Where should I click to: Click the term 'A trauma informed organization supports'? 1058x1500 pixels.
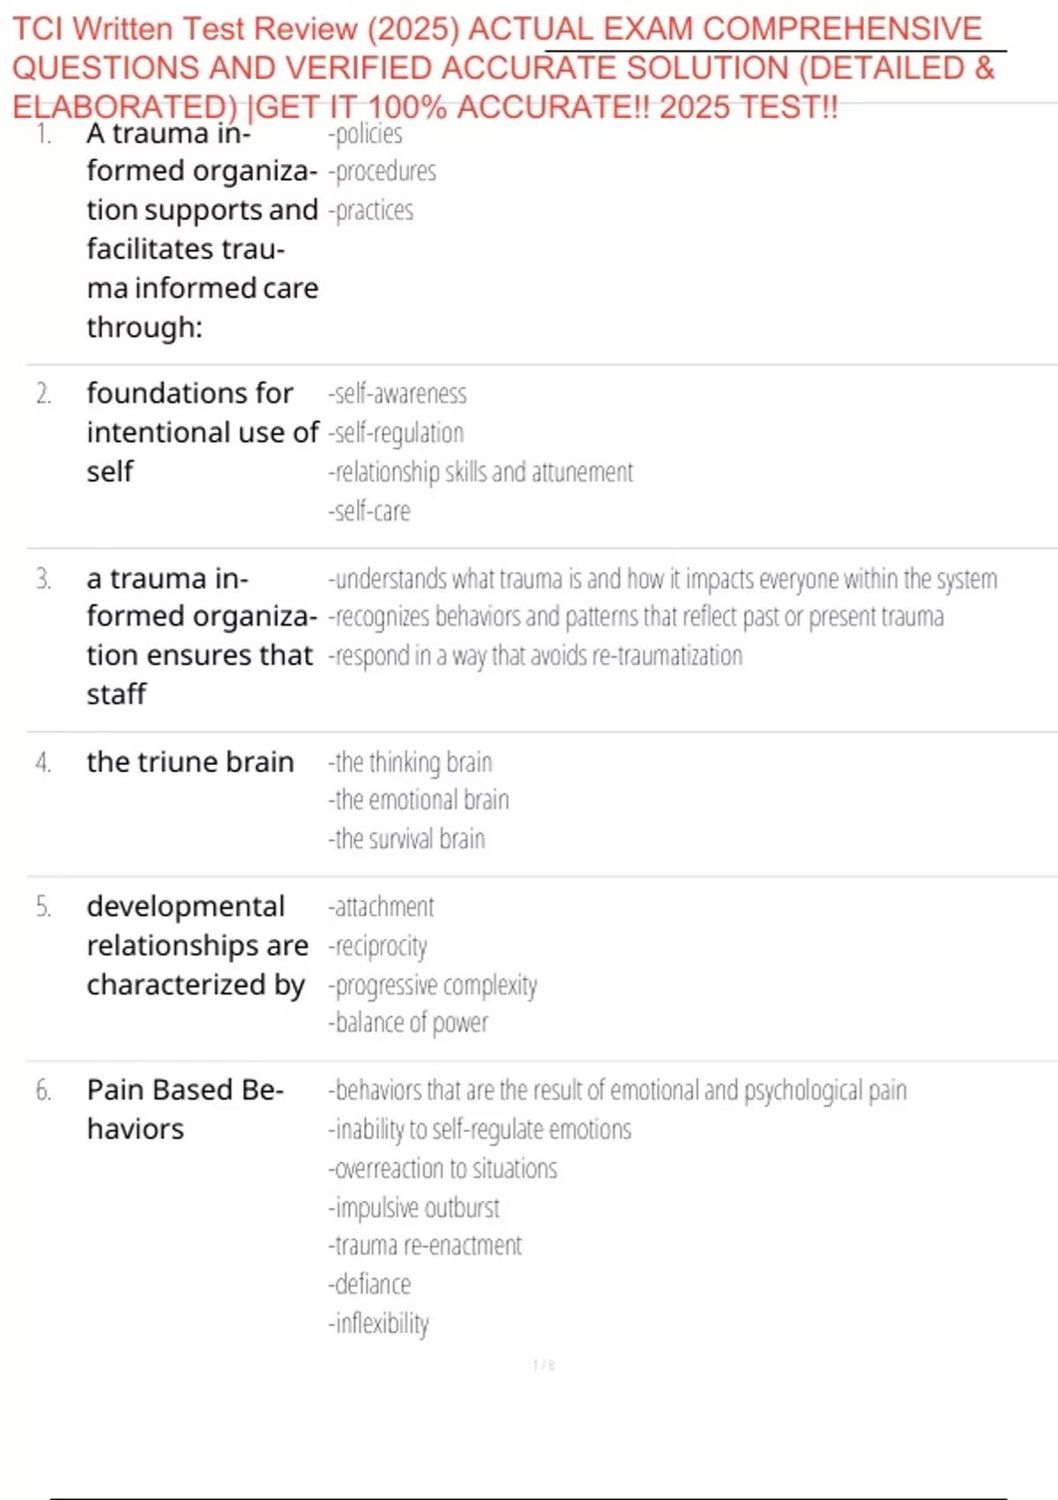(202, 229)
